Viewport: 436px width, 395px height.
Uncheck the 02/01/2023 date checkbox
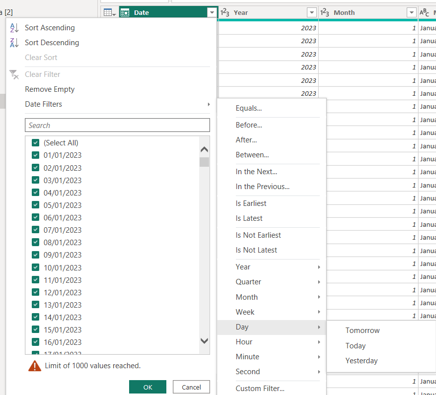tap(36, 168)
